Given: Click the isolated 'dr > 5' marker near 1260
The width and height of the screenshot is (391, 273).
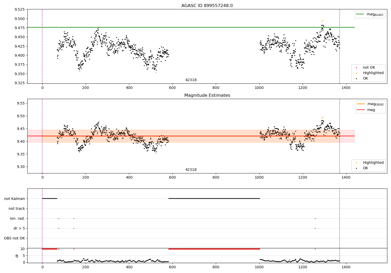Looking at the screenshot, I should pyautogui.click(x=315, y=228).
